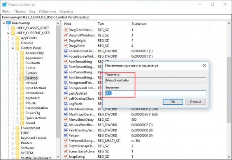Click the string icon of MenuShowDelay

click(x=66, y=120)
